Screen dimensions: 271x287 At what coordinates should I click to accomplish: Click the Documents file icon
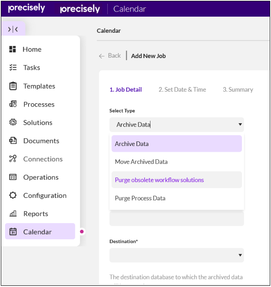pyautogui.click(x=13, y=141)
